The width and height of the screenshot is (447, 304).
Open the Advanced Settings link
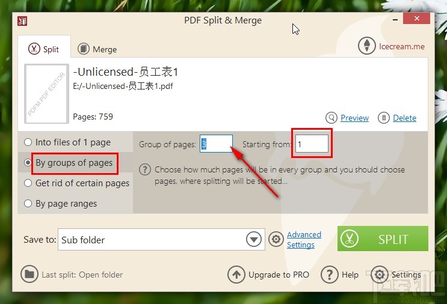[304, 239]
